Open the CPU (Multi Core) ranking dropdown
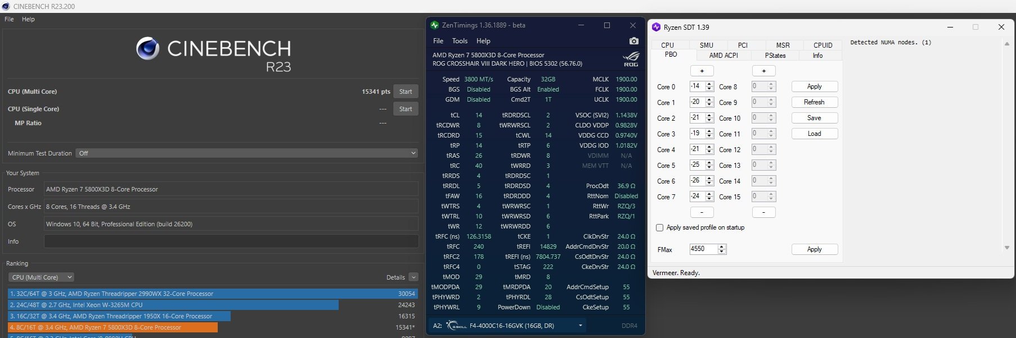The height and width of the screenshot is (338, 1016). click(x=41, y=277)
